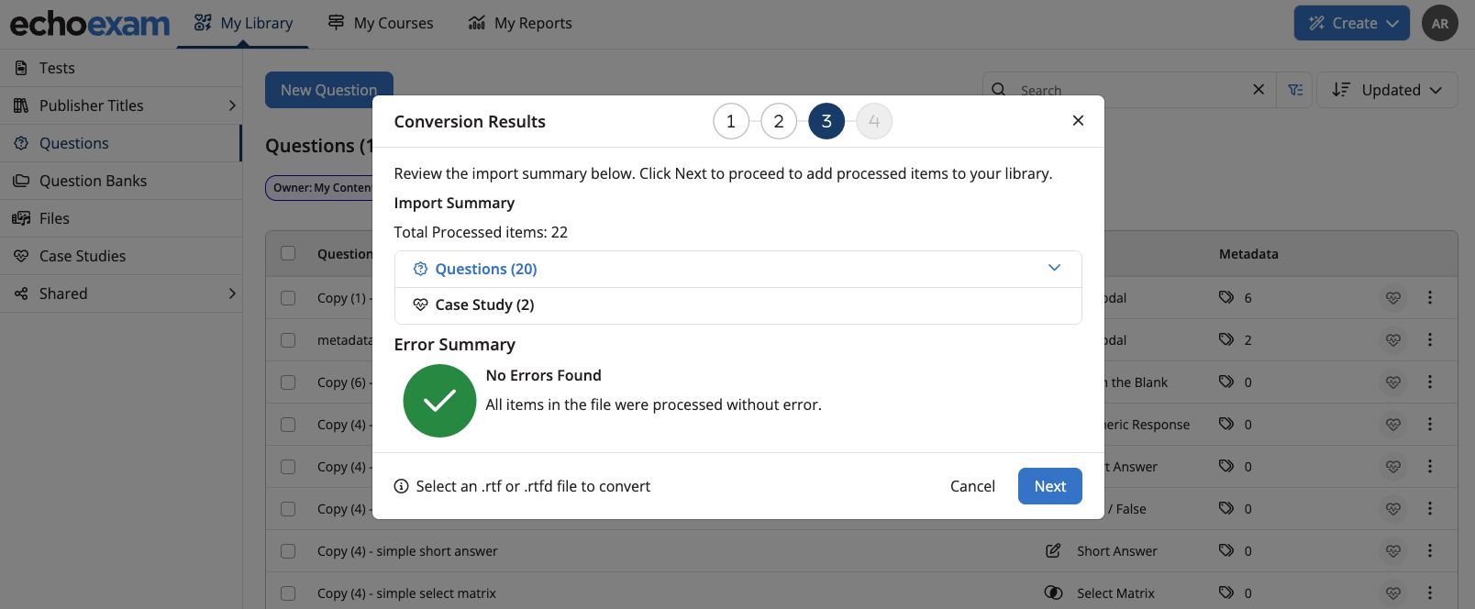Check the metadata row checkbox
The width and height of the screenshot is (1475, 609).
click(288, 340)
